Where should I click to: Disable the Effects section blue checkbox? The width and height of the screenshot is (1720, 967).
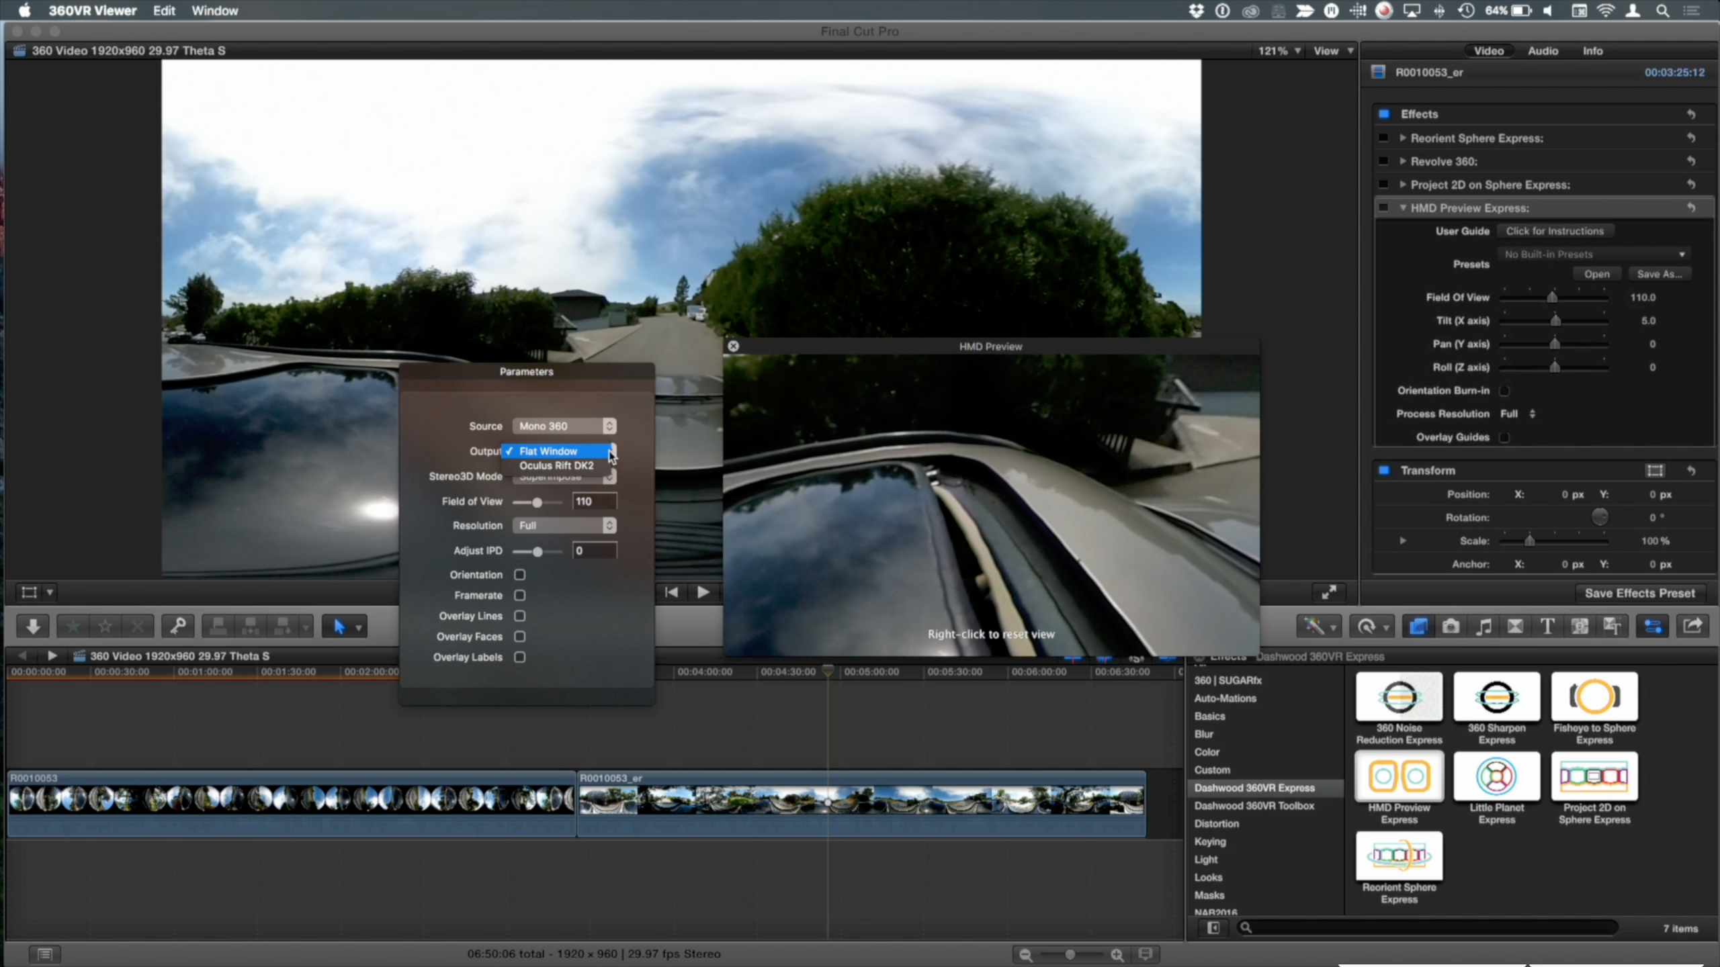point(1384,114)
